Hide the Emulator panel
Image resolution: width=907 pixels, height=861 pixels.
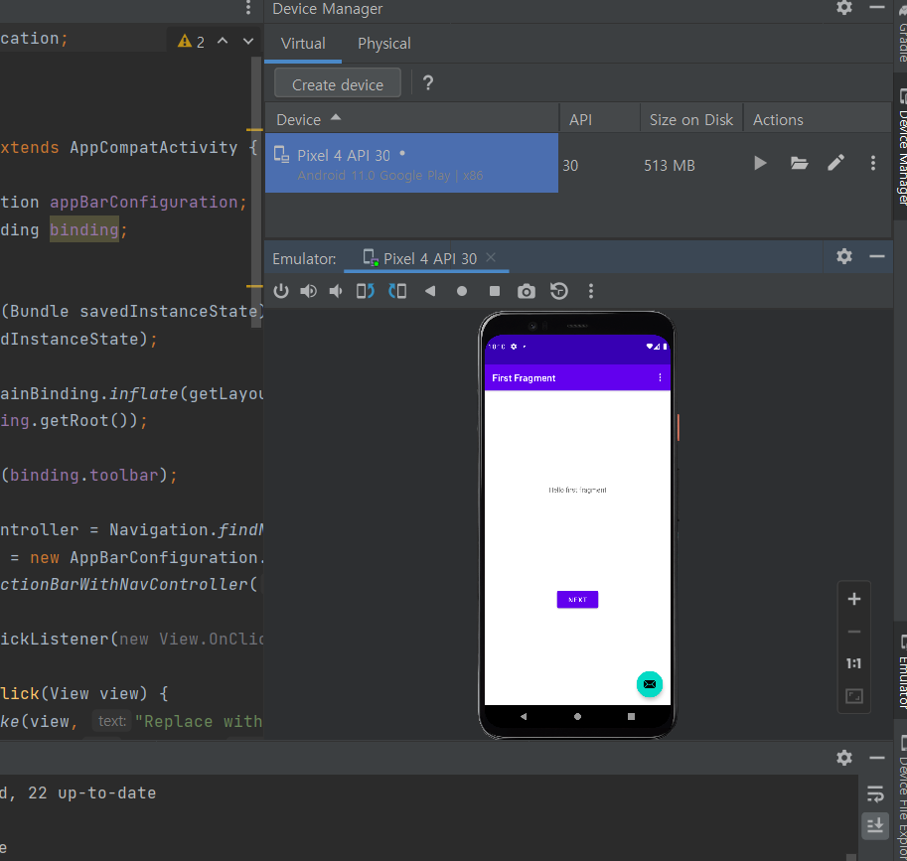(877, 256)
